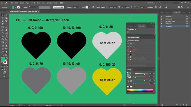Select the Column Graph tool

point(6,45)
